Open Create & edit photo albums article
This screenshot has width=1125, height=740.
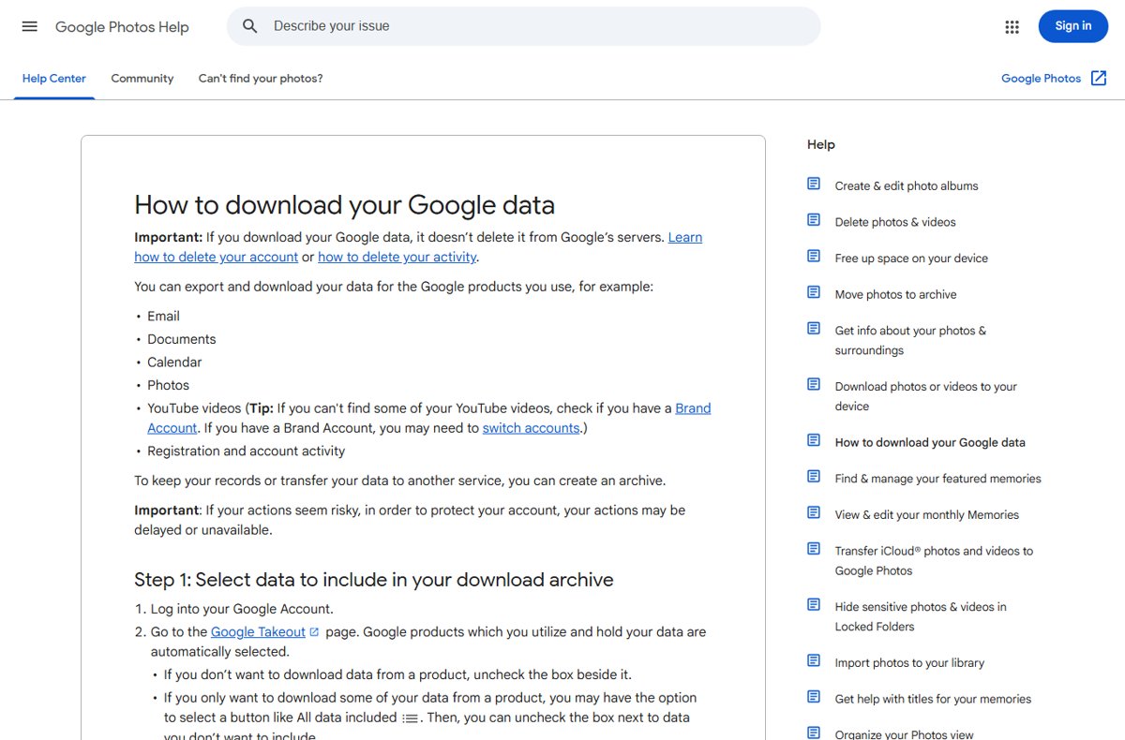(907, 185)
